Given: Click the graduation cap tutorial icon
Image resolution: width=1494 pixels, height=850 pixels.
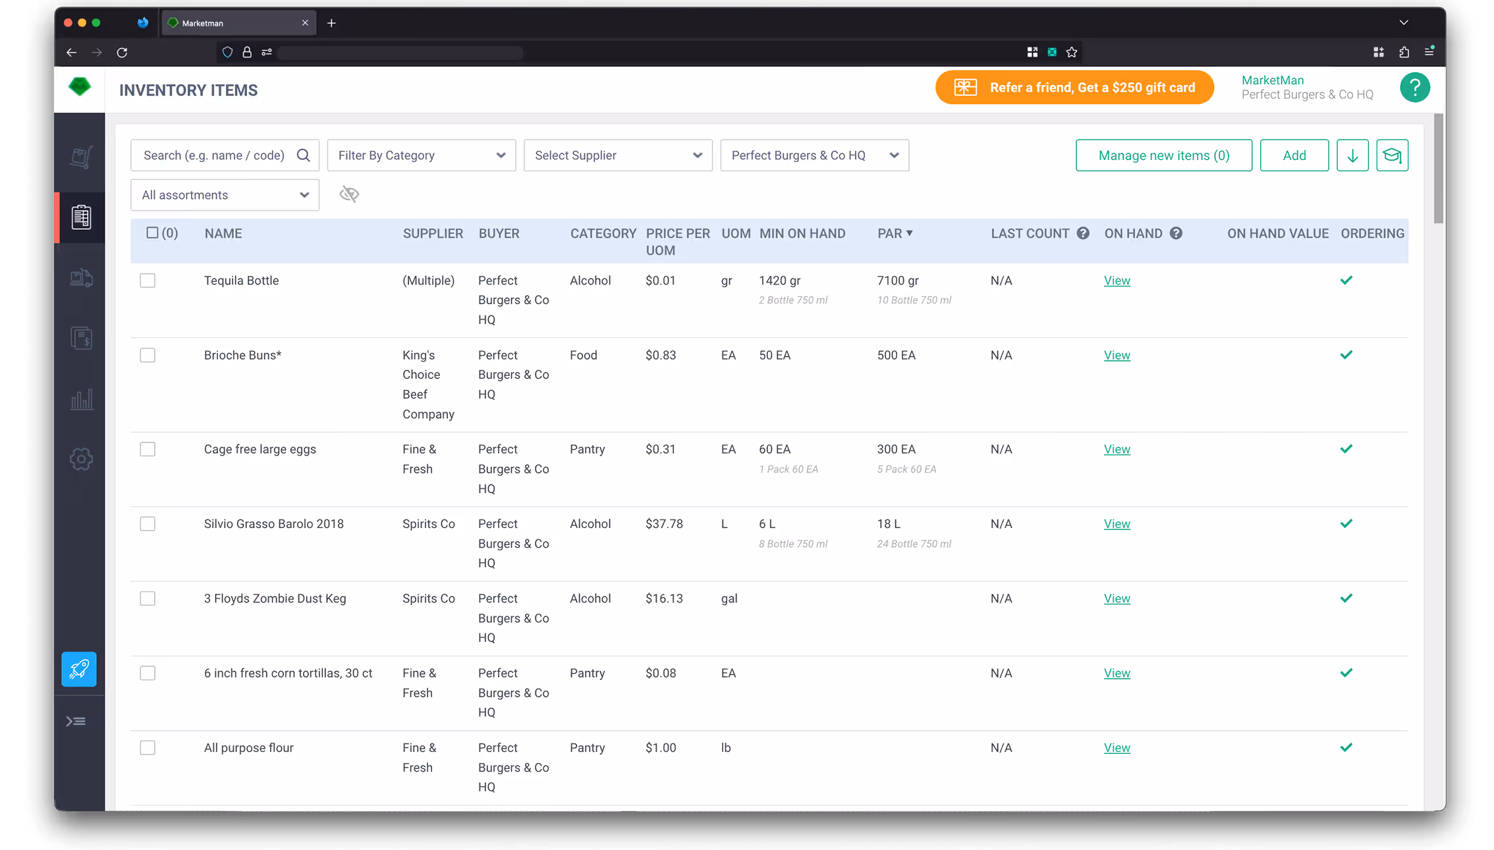Looking at the screenshot, I should point(1392,155).
